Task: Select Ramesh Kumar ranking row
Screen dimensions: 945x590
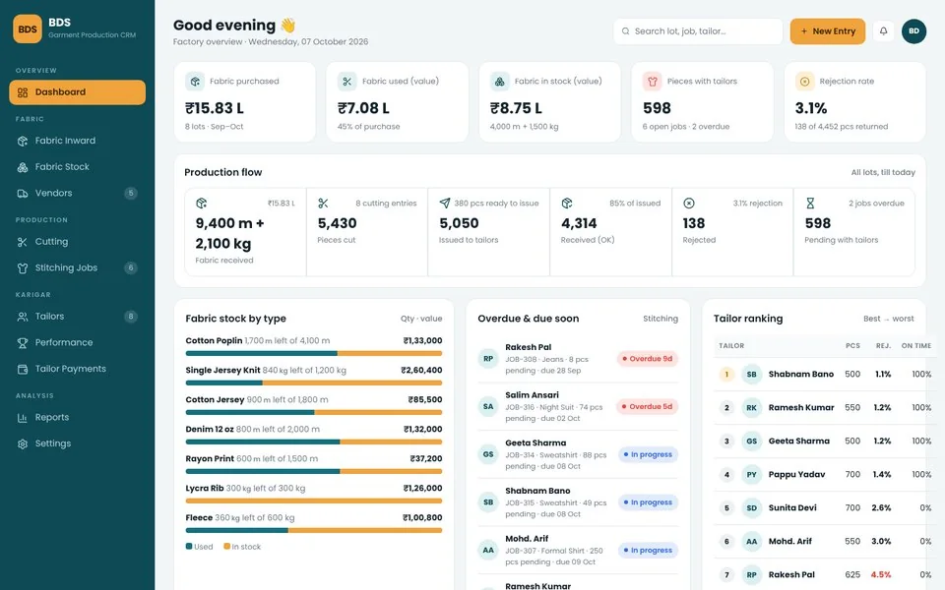Action: click(825, 407)
